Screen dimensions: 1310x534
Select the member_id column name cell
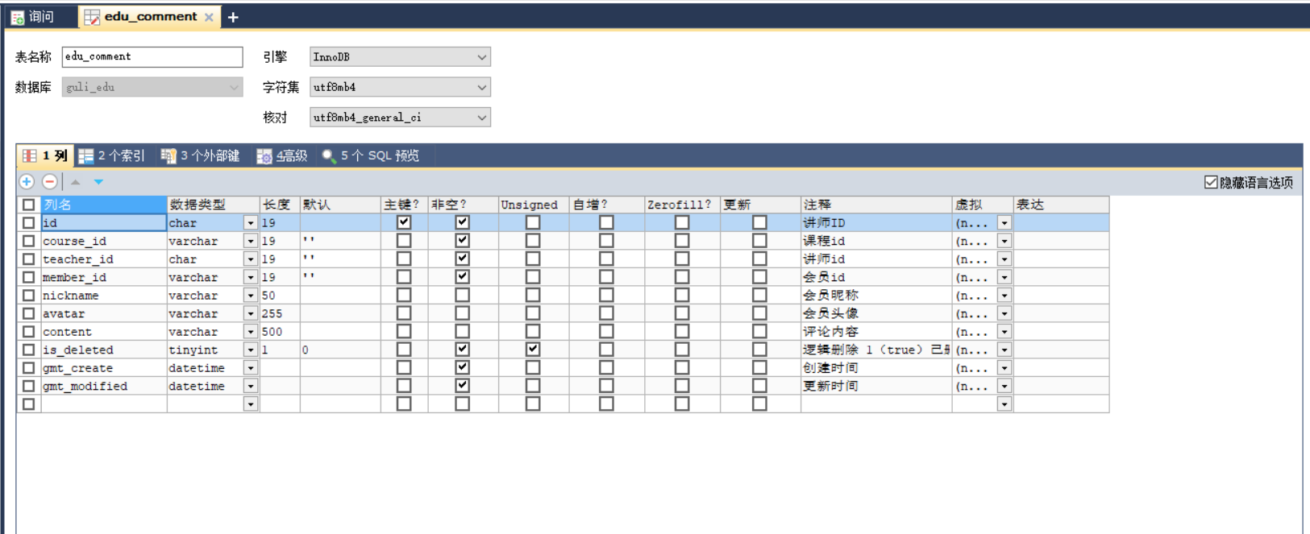click(103, 277)
